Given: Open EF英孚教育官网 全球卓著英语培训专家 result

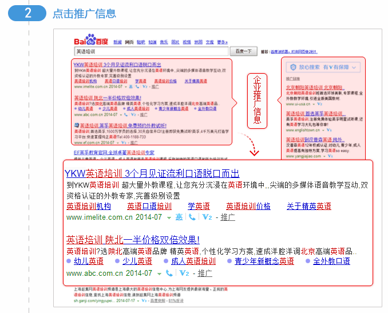Looking at the screenshot, I should point(114,153).
